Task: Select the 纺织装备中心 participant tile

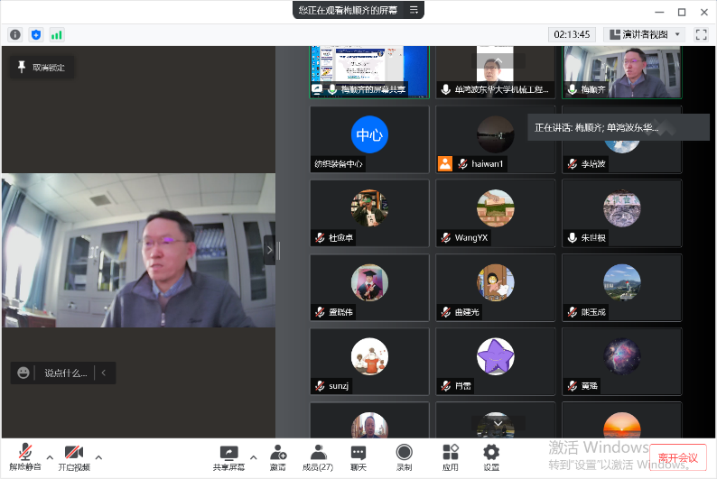Action: pos(369,139)
